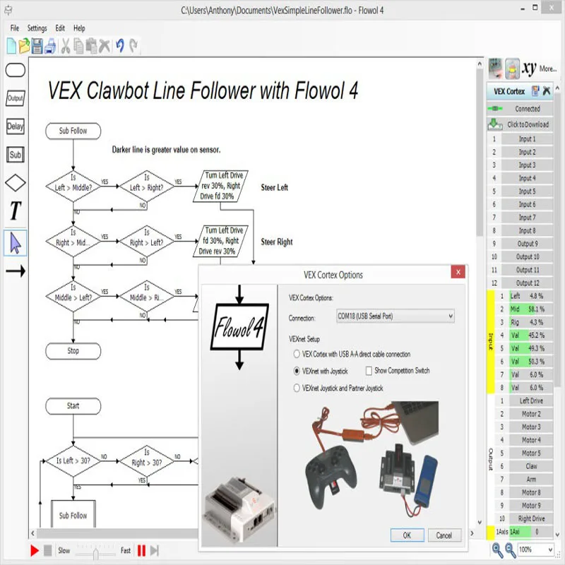Image resolution: width=565 pixels, height=565 pixels.
Task: Open the mimic icon next to xy
Action: point(512,68)
